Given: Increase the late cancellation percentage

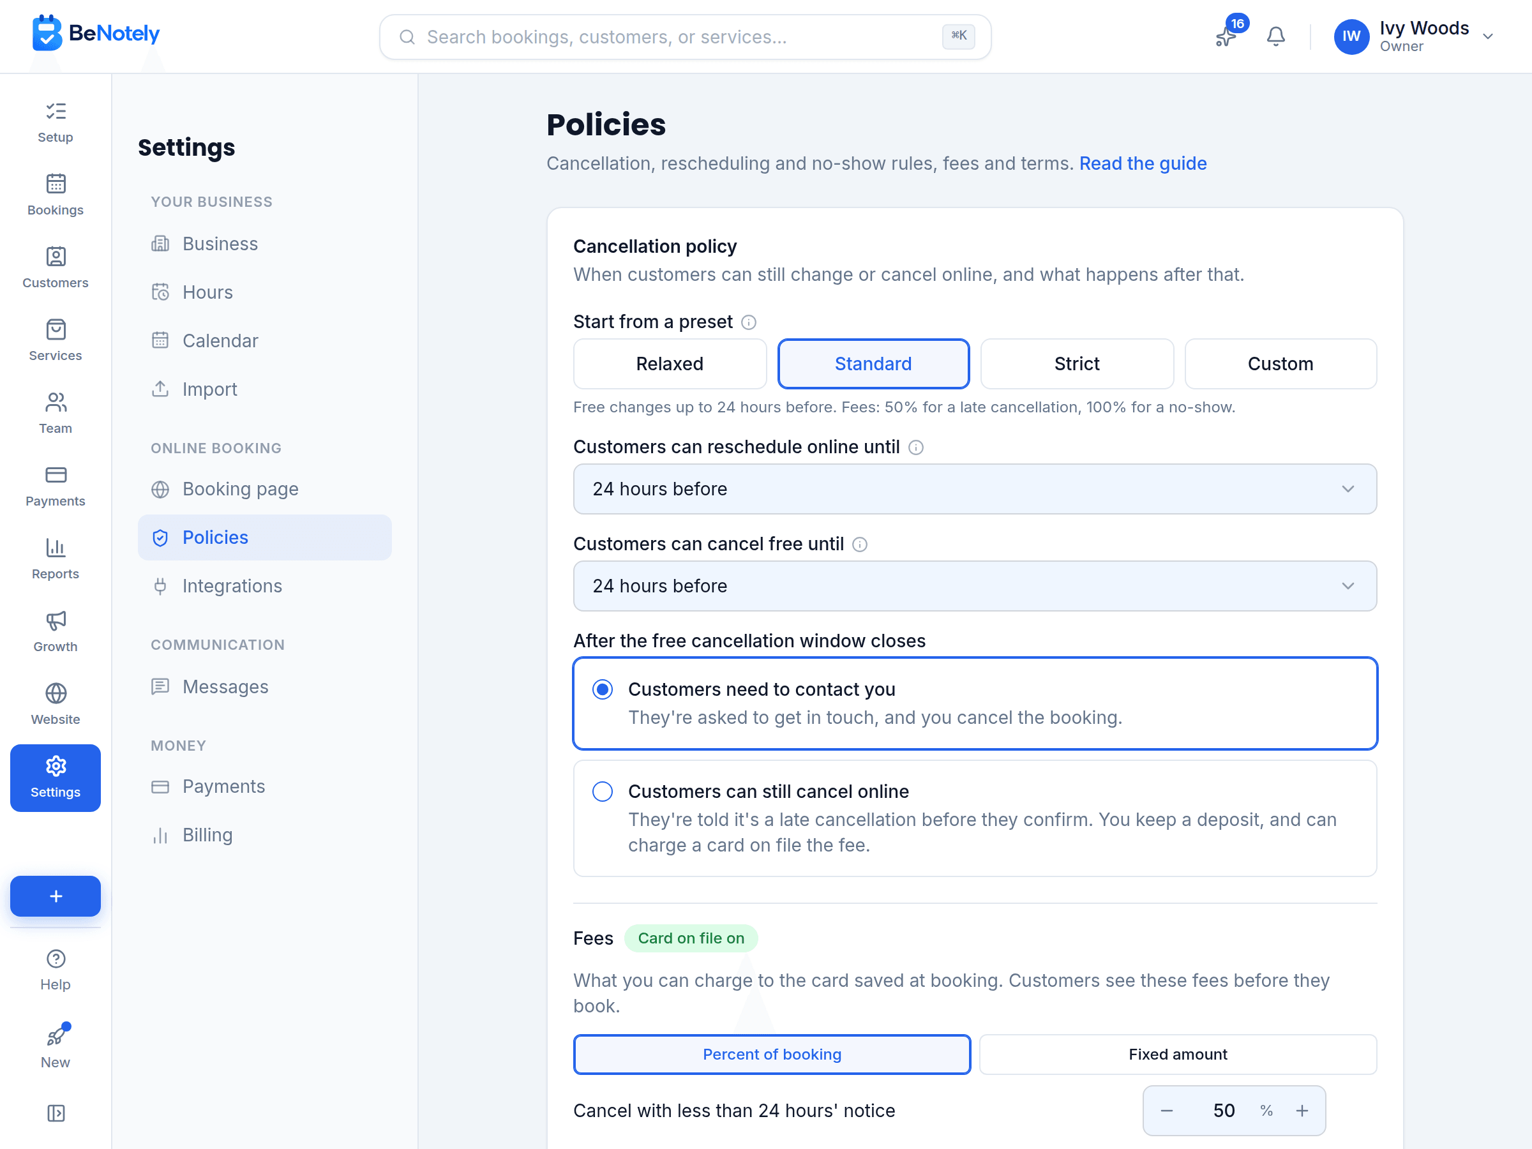Looking at the screenshot, I should [1302, 1110].
